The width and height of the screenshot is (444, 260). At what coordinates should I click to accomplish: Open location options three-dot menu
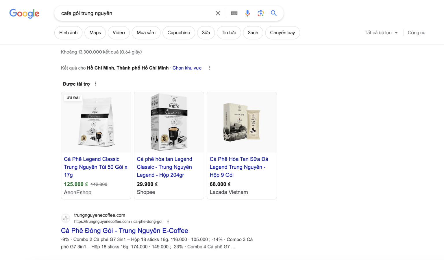point(210,68)
